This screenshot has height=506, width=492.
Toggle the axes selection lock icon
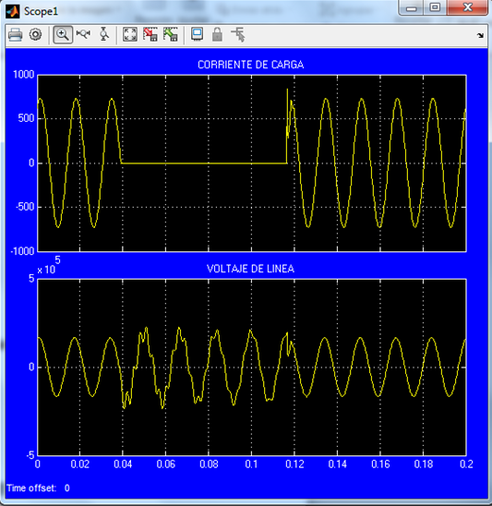click(218, 34)
